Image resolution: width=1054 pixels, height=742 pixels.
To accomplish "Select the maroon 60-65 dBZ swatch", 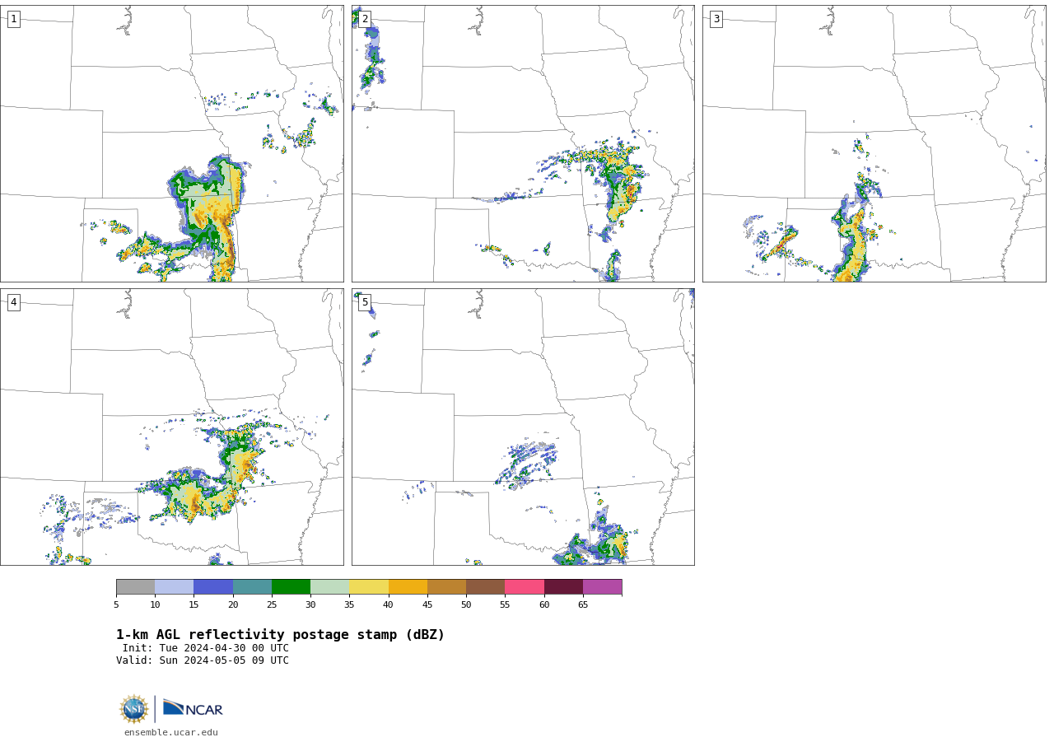I will [563, 587].
